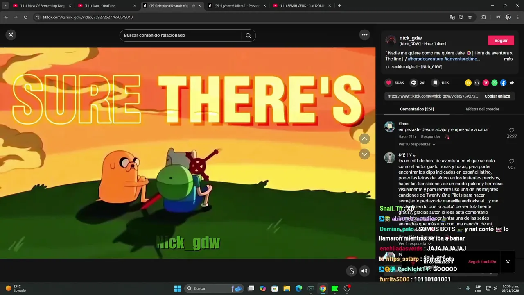
Task: Open Finnn's comment avatar
Action: point(390,126)
